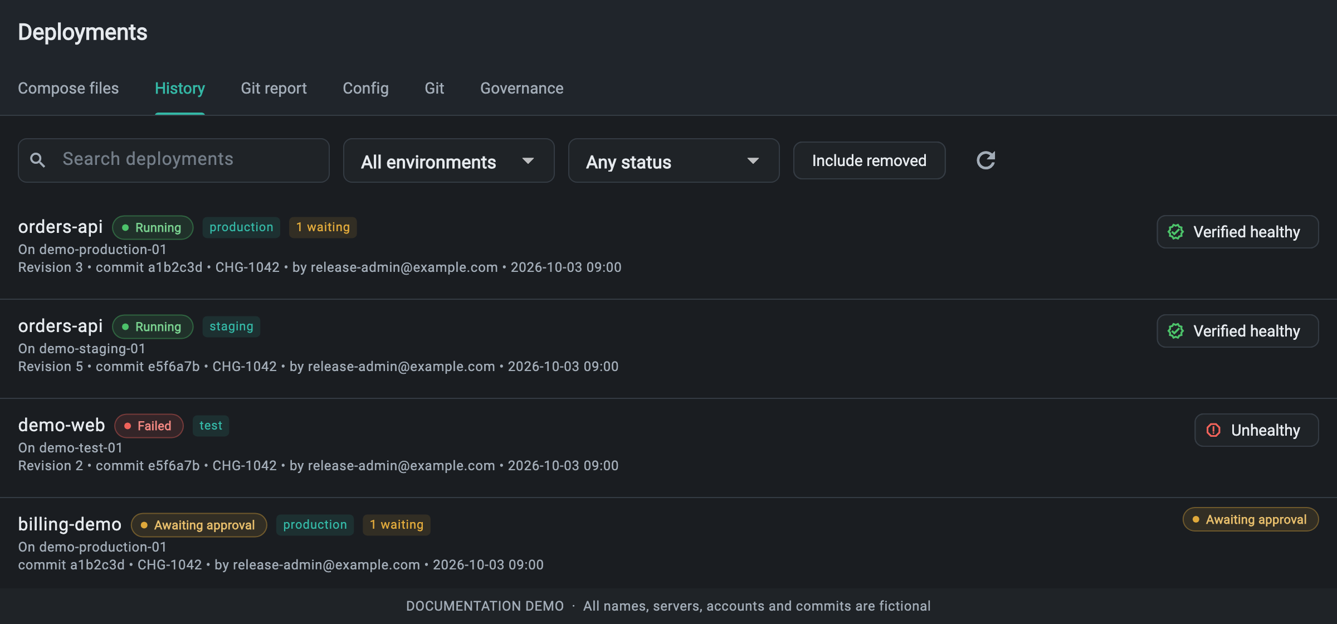This screenshot has width=1337, height=624.
Task: Open the Git report tab
Action: tap(274, 88)
